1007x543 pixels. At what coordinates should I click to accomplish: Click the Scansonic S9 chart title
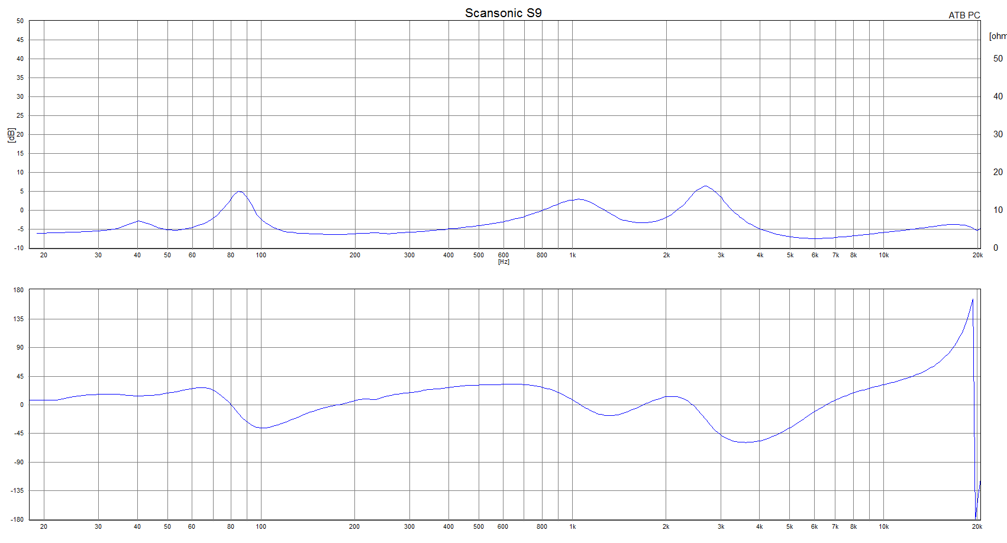(503, 13)
